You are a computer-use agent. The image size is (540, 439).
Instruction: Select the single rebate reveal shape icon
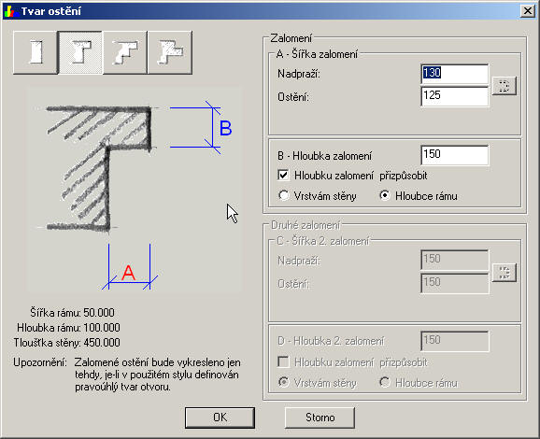pyautogui.click(x=80, y=52)
